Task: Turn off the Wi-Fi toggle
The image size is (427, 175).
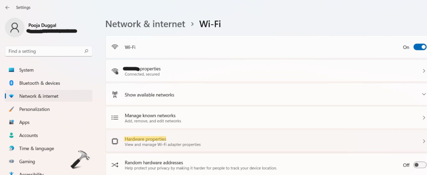Action: click(420, 47)
